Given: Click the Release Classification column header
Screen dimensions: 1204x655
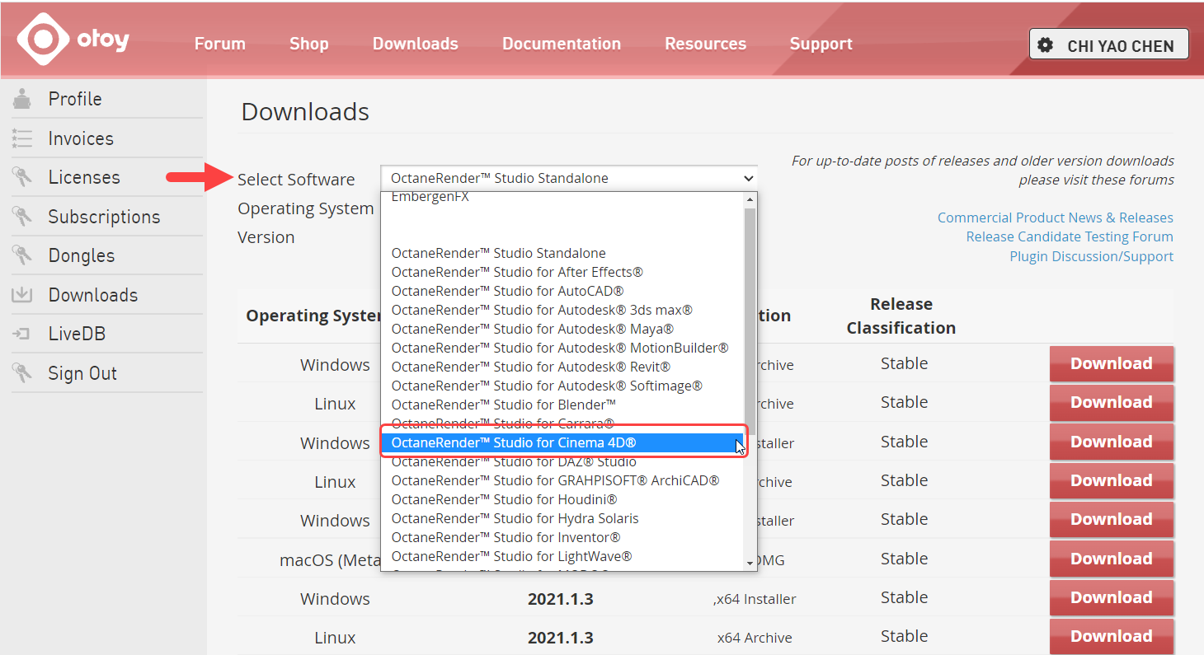Looking at the screenshot, I should (901, 316).
